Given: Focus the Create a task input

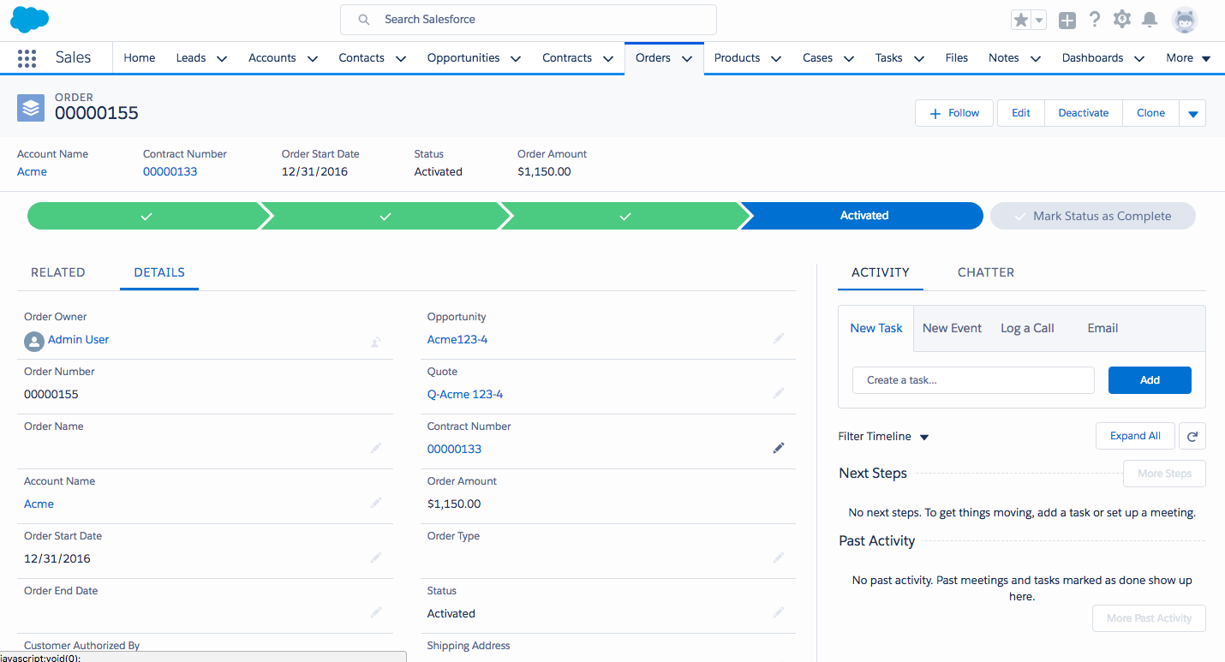Looking at the screenshot, I should tap(973, 380).
